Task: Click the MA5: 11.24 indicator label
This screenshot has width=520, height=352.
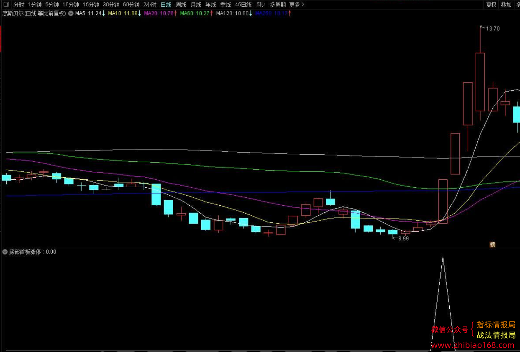Action: [90, 13]
